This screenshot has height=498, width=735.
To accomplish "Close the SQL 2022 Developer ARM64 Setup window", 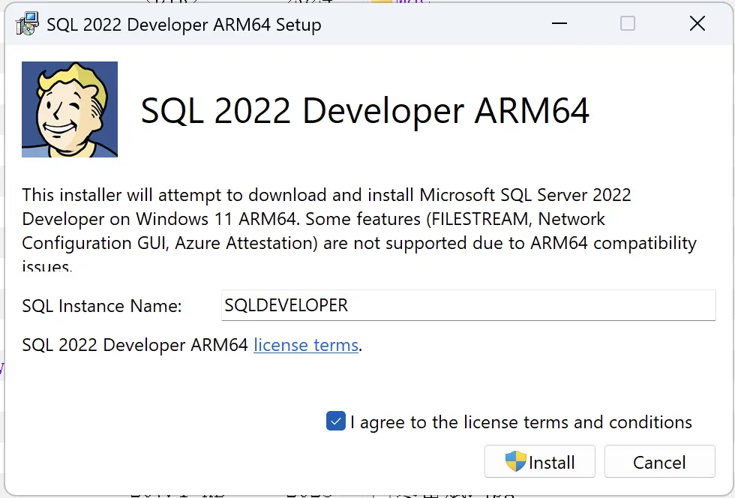I will [x=697, y=23].
